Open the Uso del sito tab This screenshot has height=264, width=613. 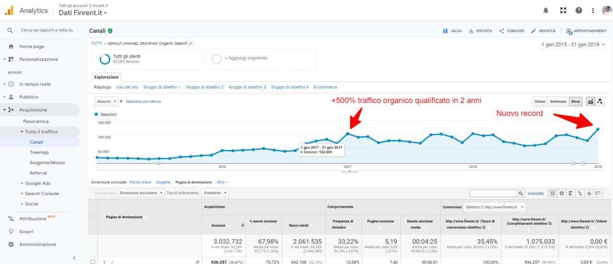pos(127,87)
